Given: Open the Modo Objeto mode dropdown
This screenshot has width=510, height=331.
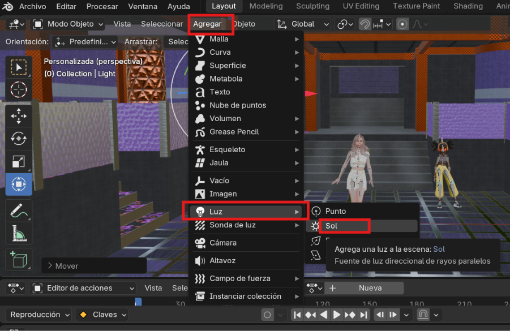Looking at the screenshot, I should coord(68,24).
